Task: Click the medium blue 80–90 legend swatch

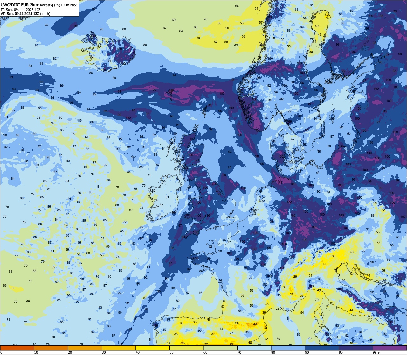Action: click(x=288, y=348)
